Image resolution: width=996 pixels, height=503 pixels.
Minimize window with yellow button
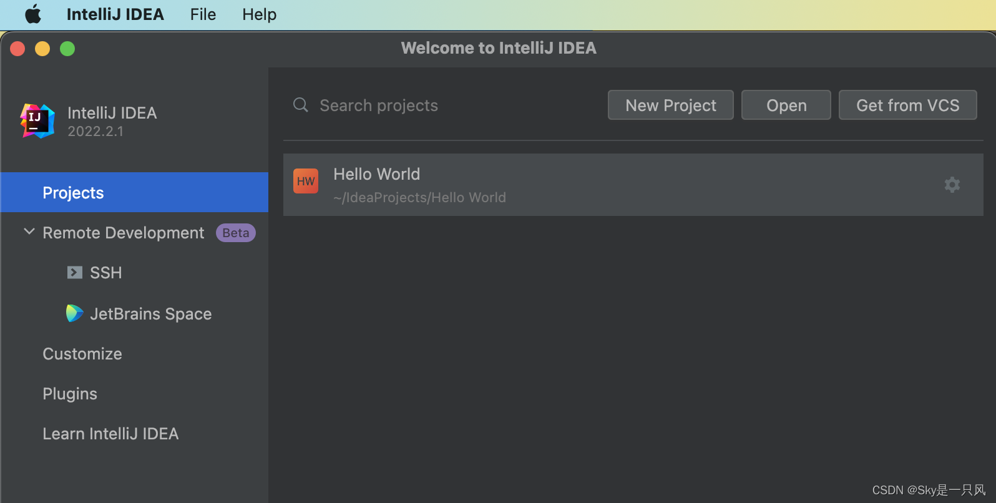pos(42,49)
